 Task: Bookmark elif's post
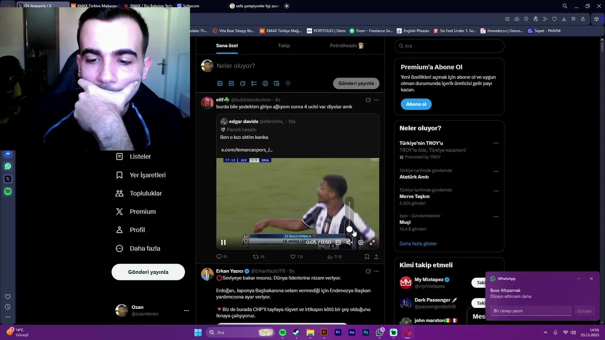(x=367, y=257)
